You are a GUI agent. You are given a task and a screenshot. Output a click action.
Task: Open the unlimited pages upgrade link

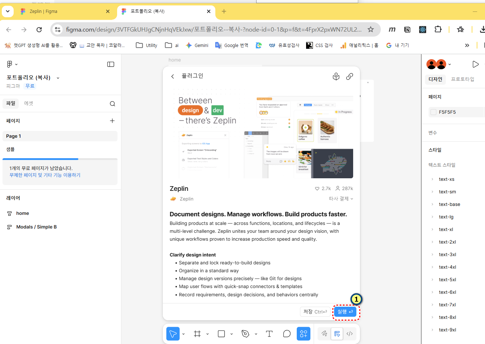(45, 175)
